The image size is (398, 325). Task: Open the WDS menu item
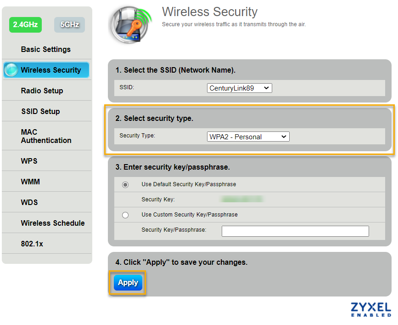tap(29, 202)
